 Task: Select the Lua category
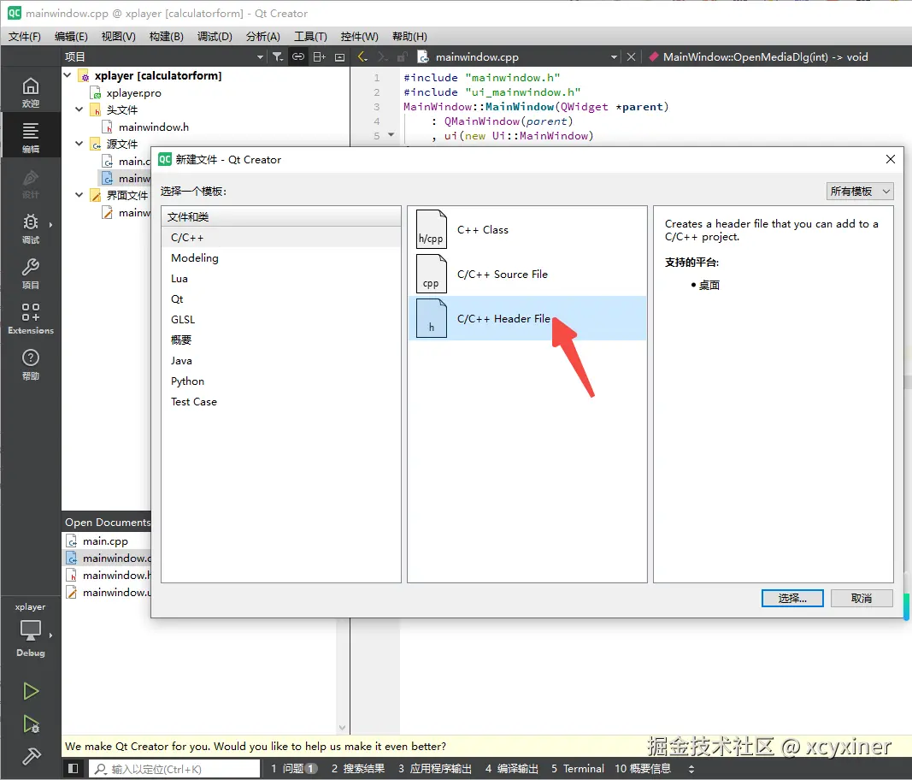[x=281, y=278]
